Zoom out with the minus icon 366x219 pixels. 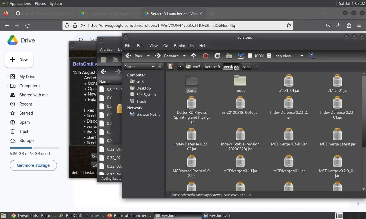tap(250, 56)
